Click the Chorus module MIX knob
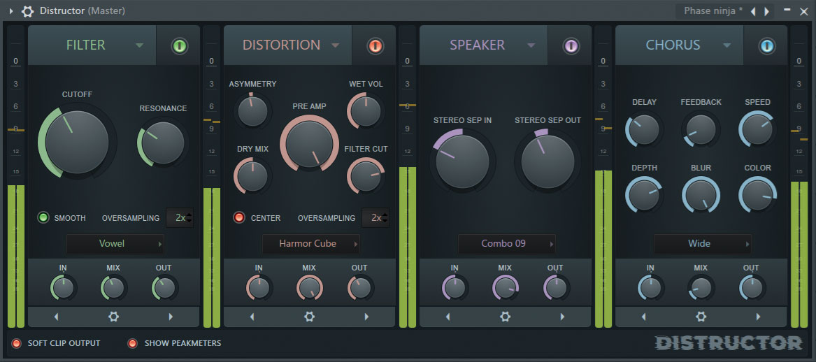This screenshot has height=362, width=816. tap(701, 288)
